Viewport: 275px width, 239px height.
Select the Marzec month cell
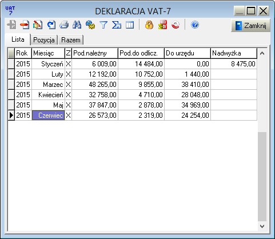pyautogui.click(x=48, y=85)
